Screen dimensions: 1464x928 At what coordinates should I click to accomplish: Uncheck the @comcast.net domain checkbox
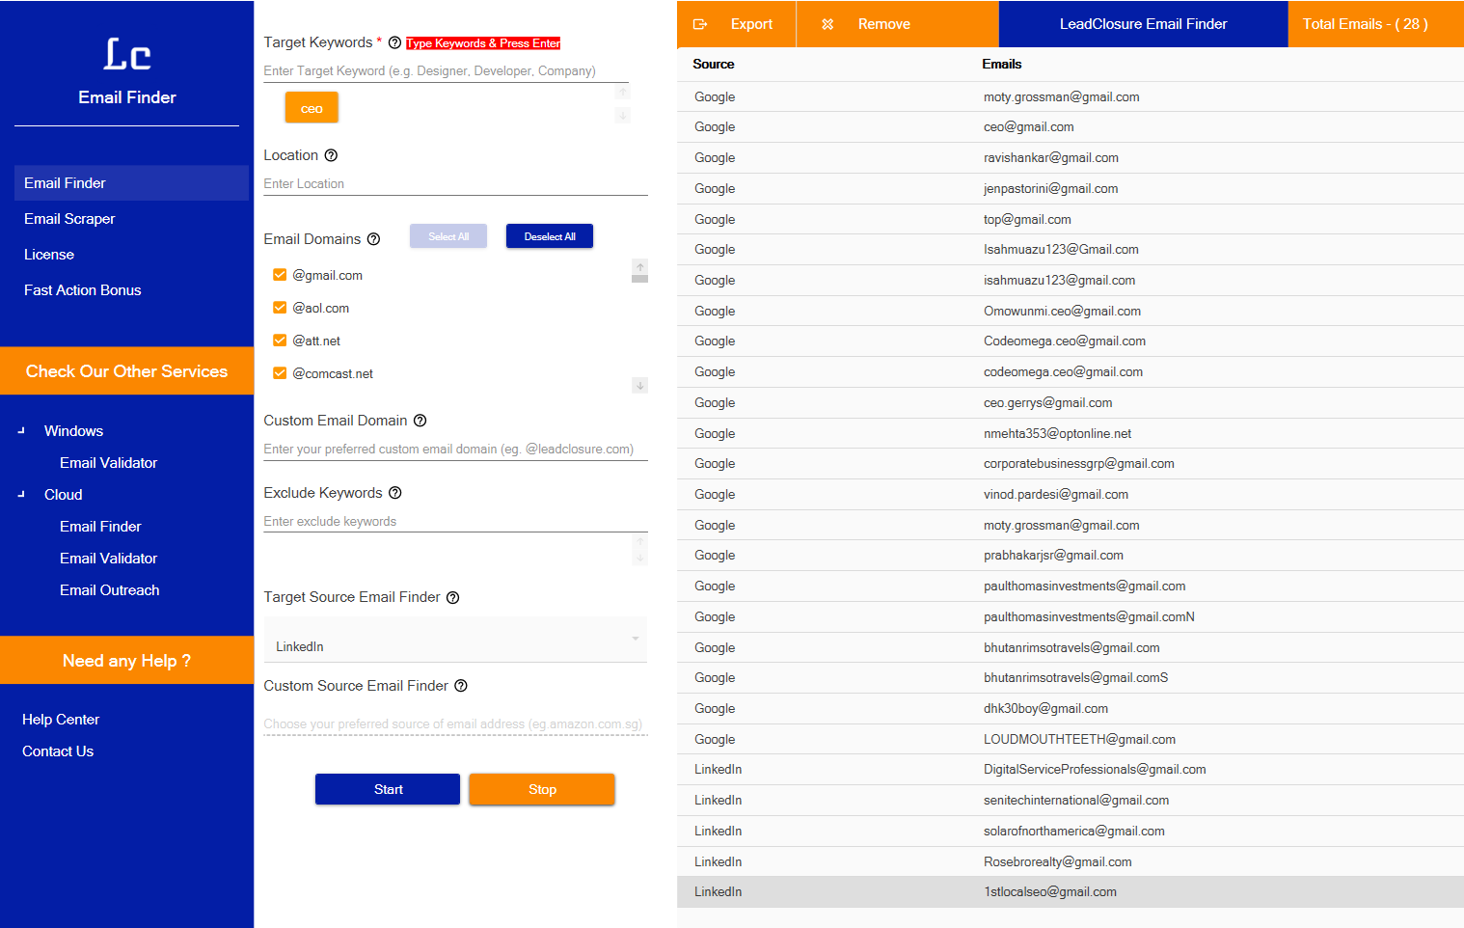[x=280, y=373]
